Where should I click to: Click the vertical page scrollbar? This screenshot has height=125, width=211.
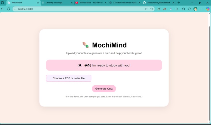pyautogui.click(x=209, y=73)
